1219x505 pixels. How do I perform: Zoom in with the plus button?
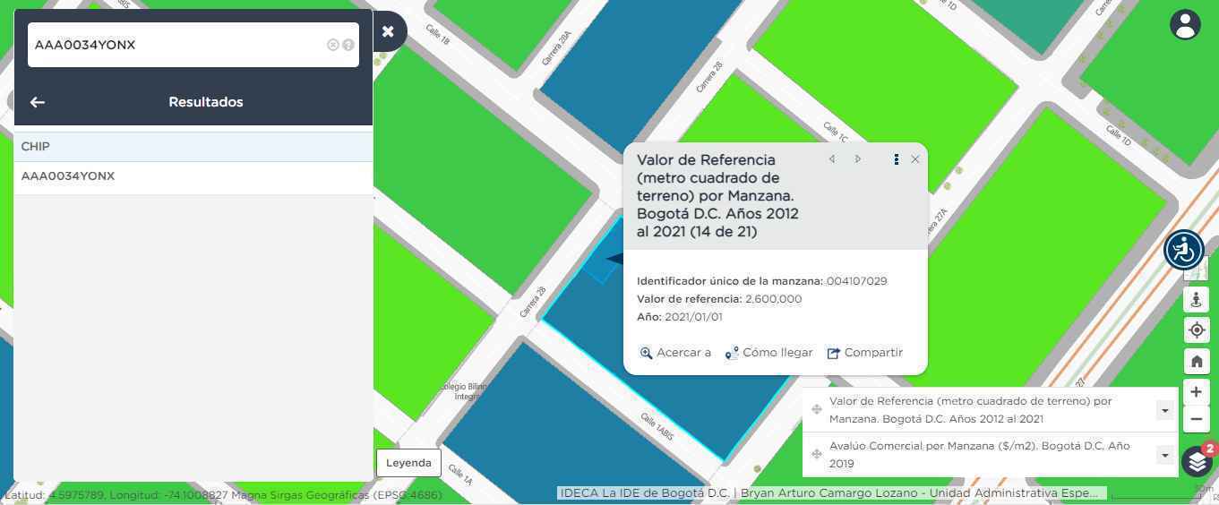[x=1197, y=392]
